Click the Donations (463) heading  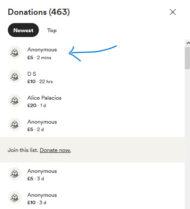tap(39, 12)
